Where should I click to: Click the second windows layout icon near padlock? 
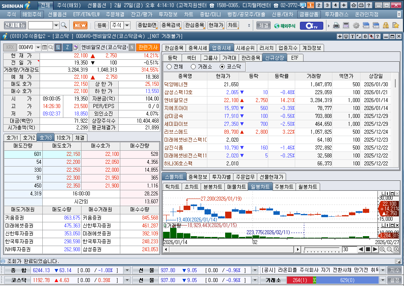[376, 25]
